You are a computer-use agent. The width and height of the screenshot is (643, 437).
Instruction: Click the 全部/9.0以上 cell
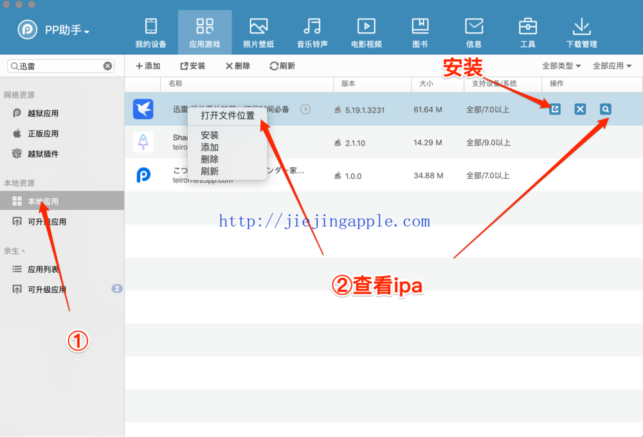click(488, 142)
